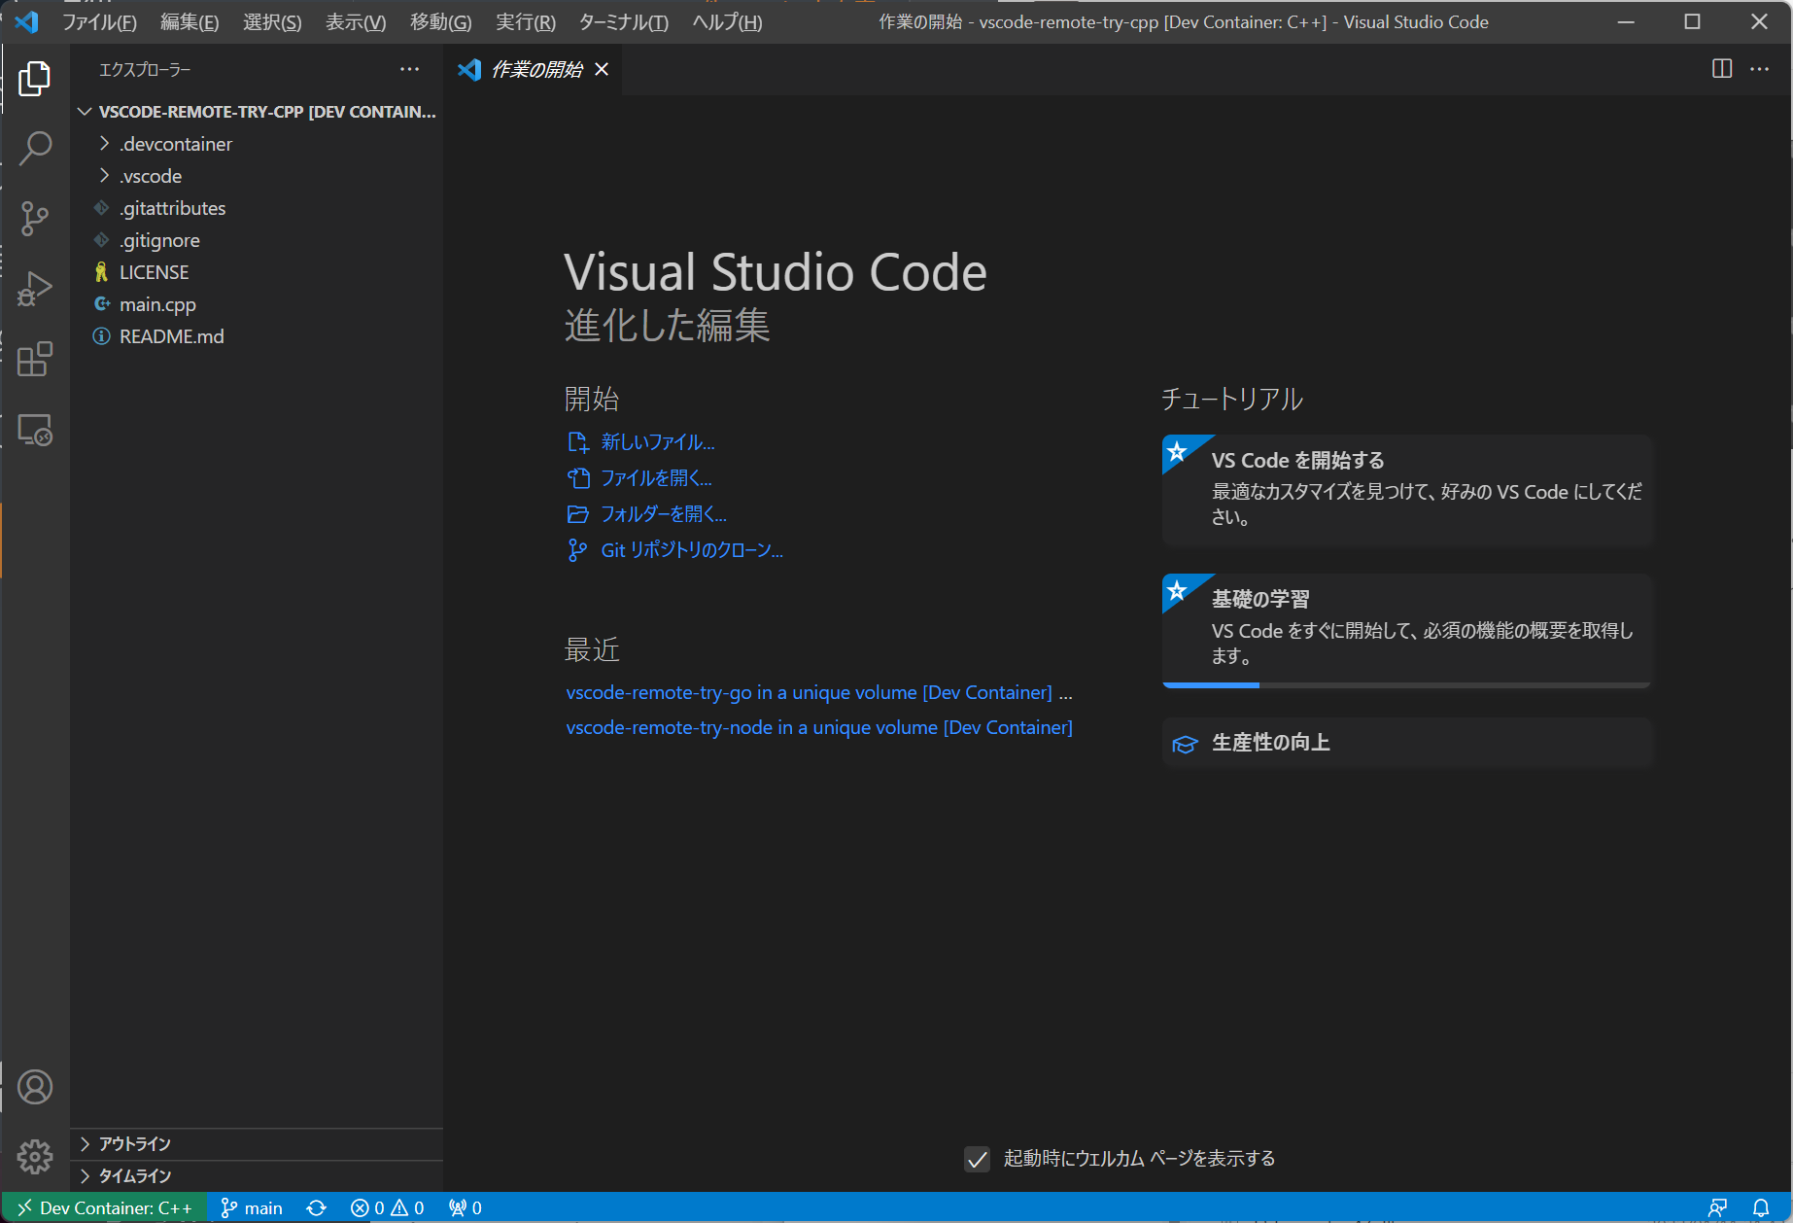Open the Explorer view in activity bar
This screenshot has width=1793, height=1223.
click(x=35, y=79)
